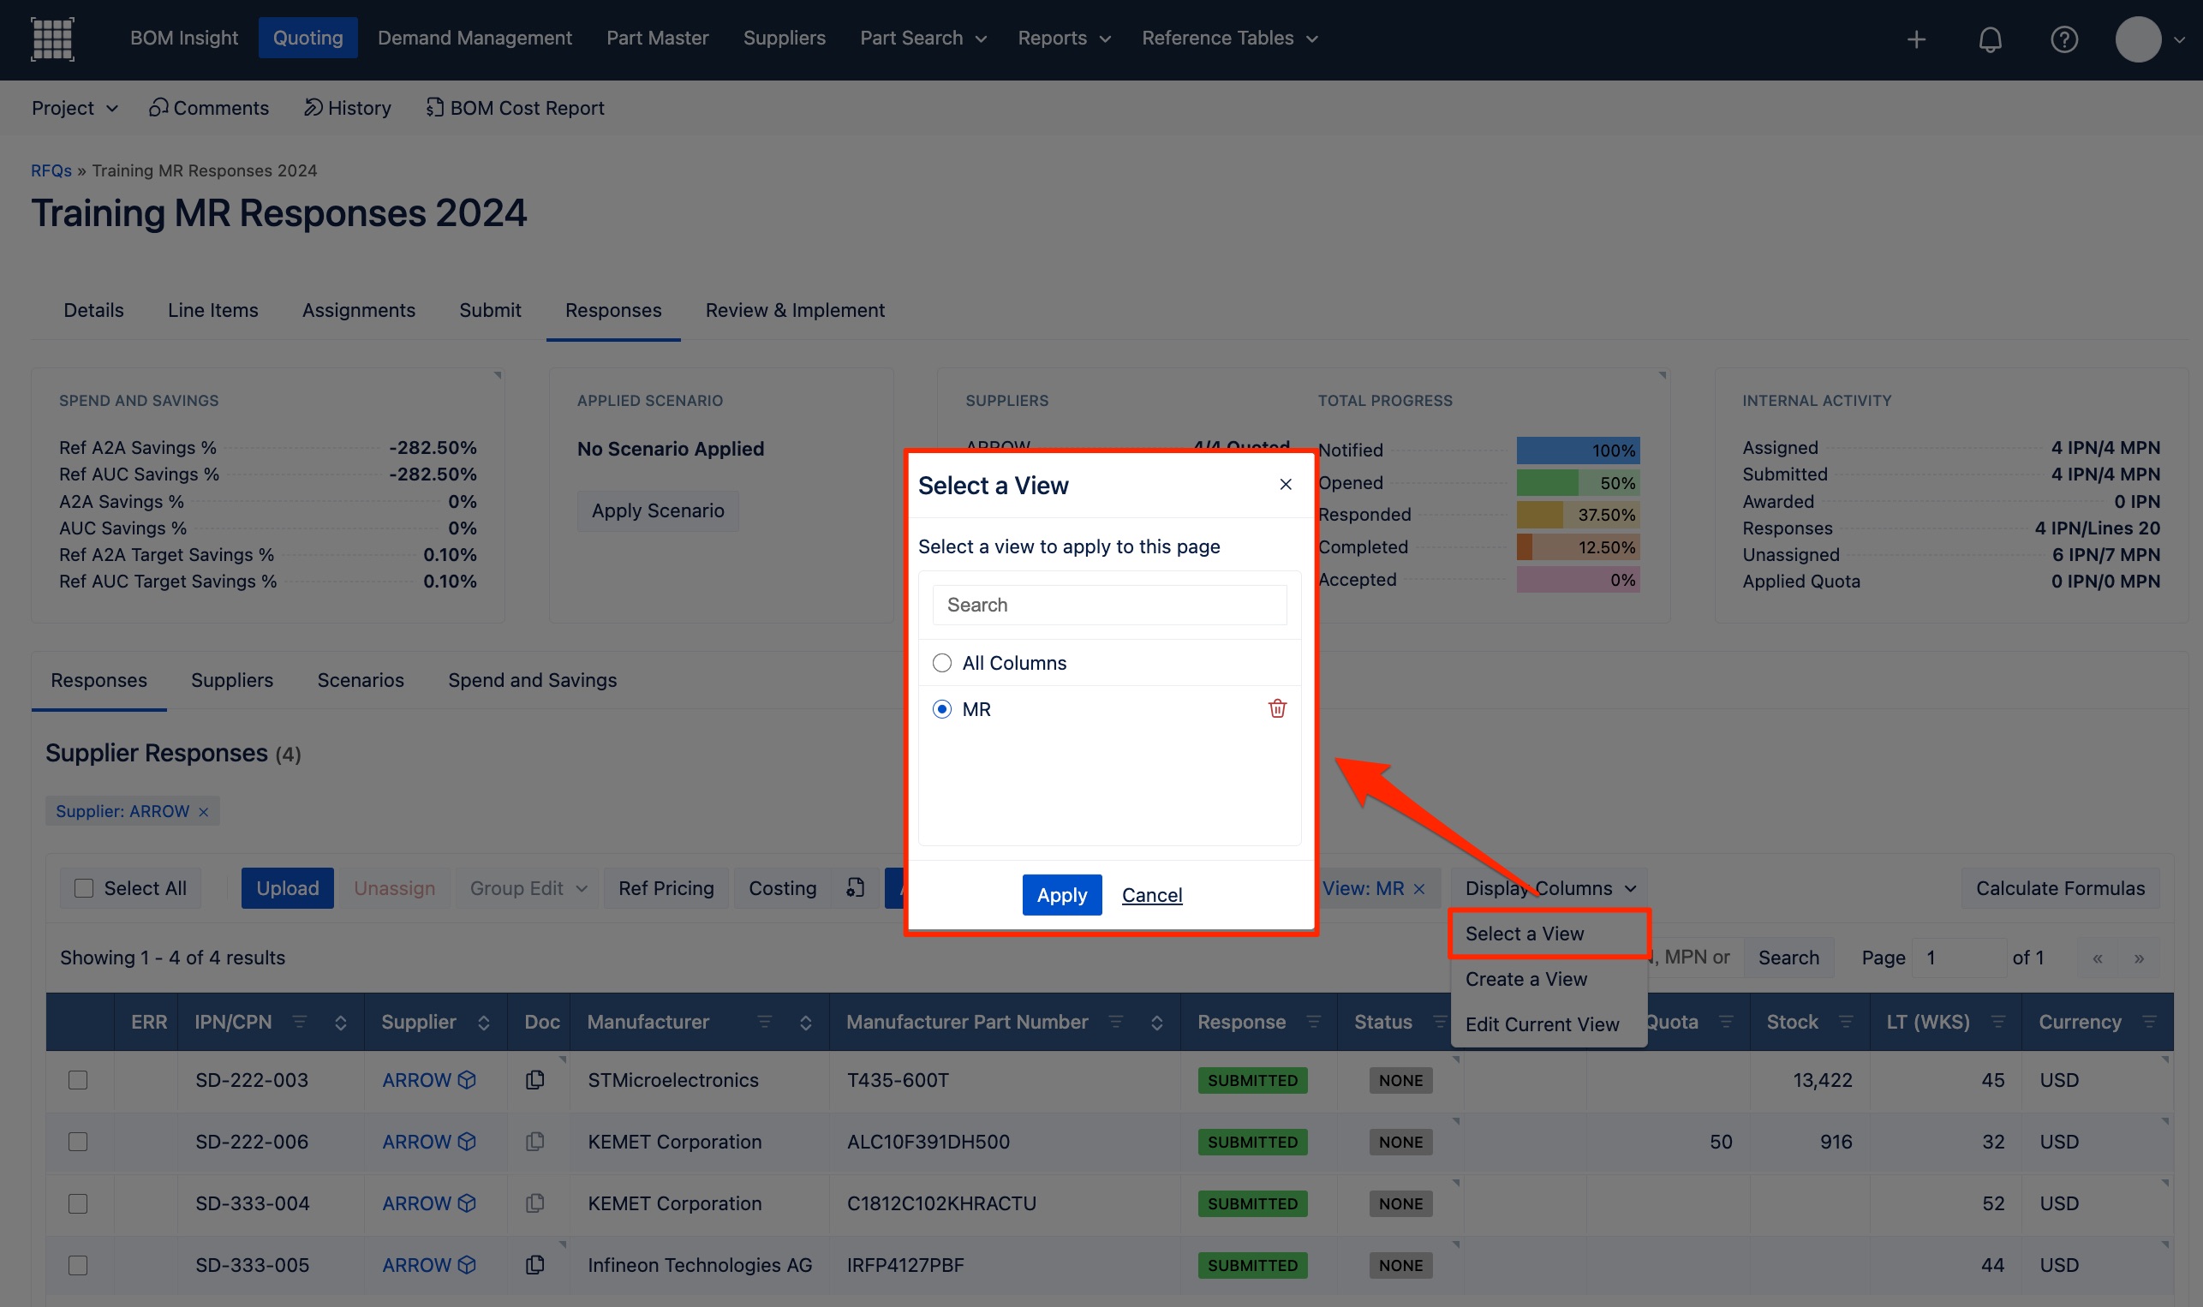The image size is (2203, 1307).
Task: Switch to the Line Items tab
Action: (213, 310)
